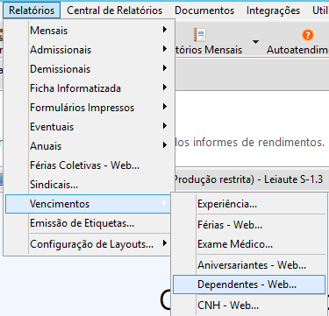Open the Integrações menu

tap(273, 11)
